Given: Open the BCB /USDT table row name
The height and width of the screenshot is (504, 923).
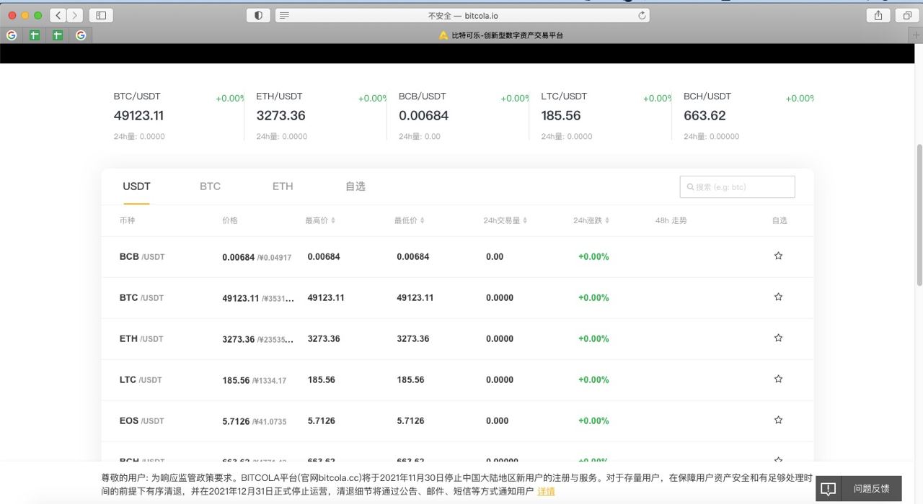Looking at the screenshot, I should [142, 256].
